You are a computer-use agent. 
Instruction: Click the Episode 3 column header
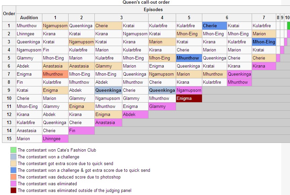[121, 17]
